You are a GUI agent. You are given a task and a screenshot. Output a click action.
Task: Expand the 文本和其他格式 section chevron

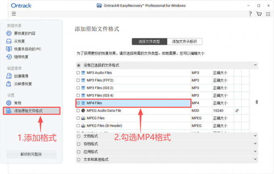coord(255,159)
